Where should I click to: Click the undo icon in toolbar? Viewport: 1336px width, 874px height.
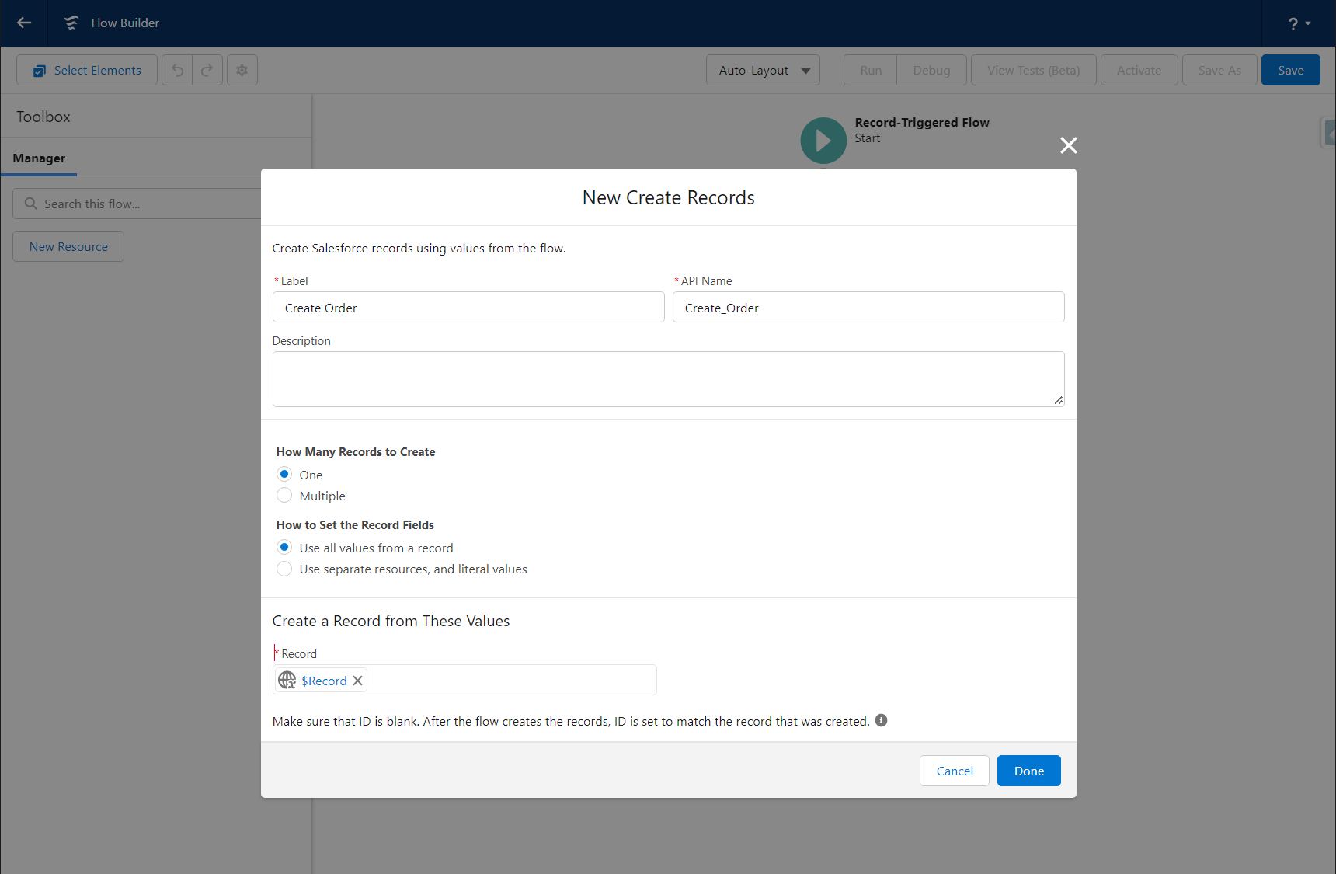click(x=177, y=70)
